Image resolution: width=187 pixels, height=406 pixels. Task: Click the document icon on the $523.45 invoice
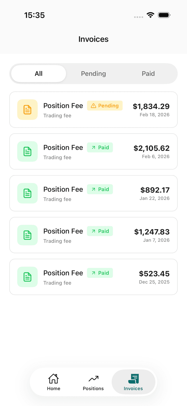(x=27, y=277)
